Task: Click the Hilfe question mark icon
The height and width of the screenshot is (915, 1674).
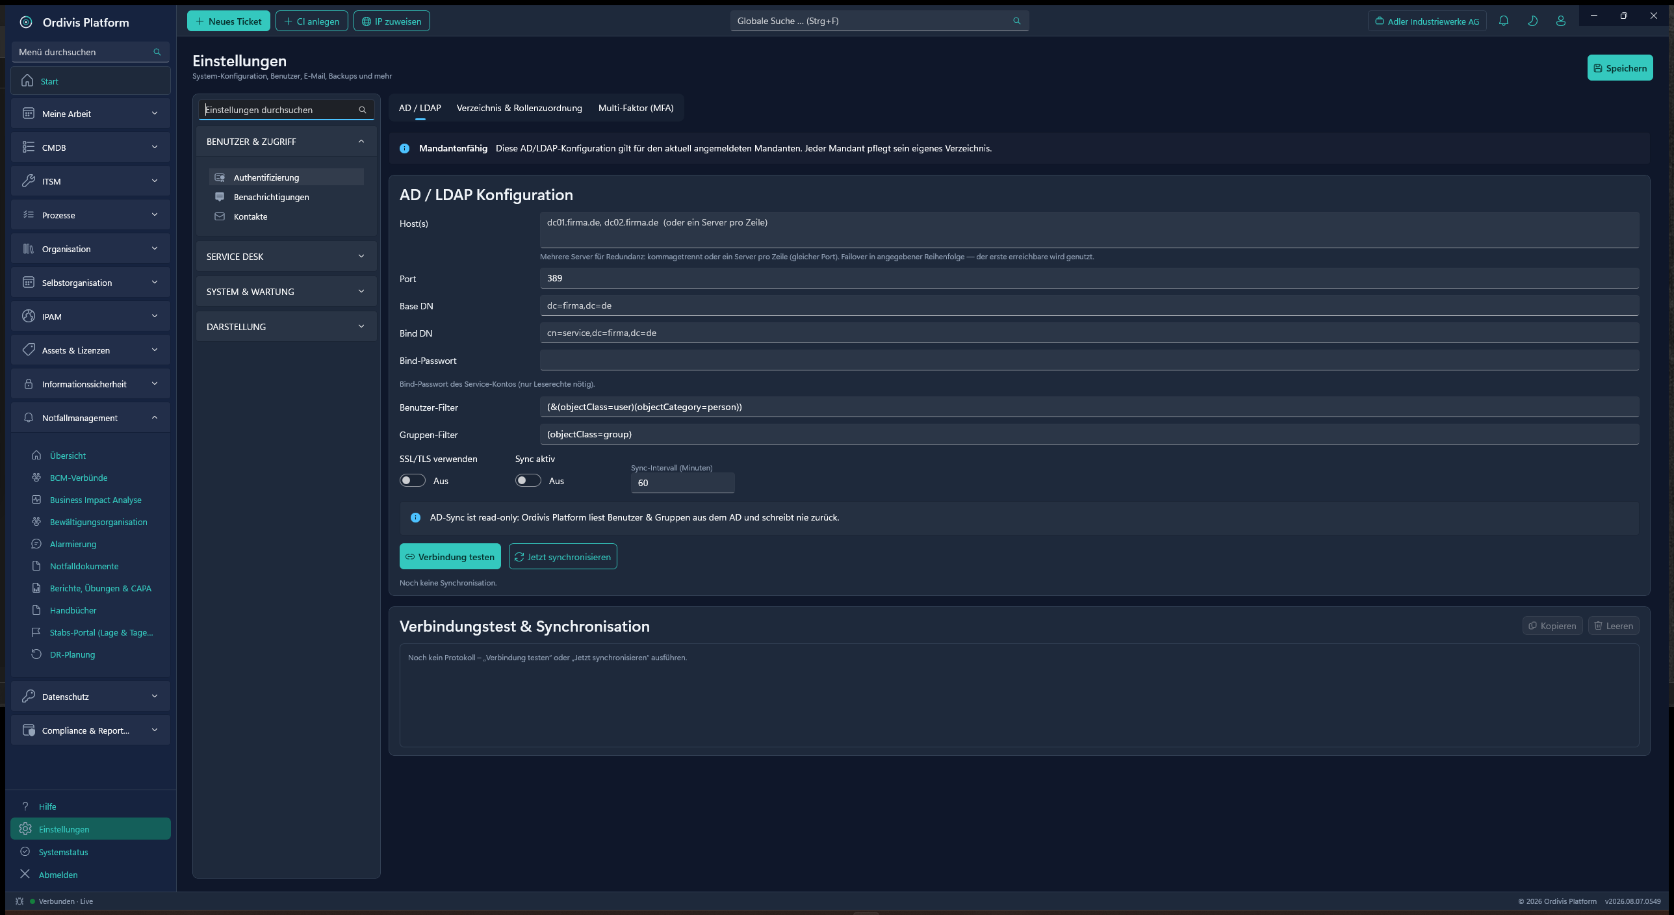Action: 25,806
